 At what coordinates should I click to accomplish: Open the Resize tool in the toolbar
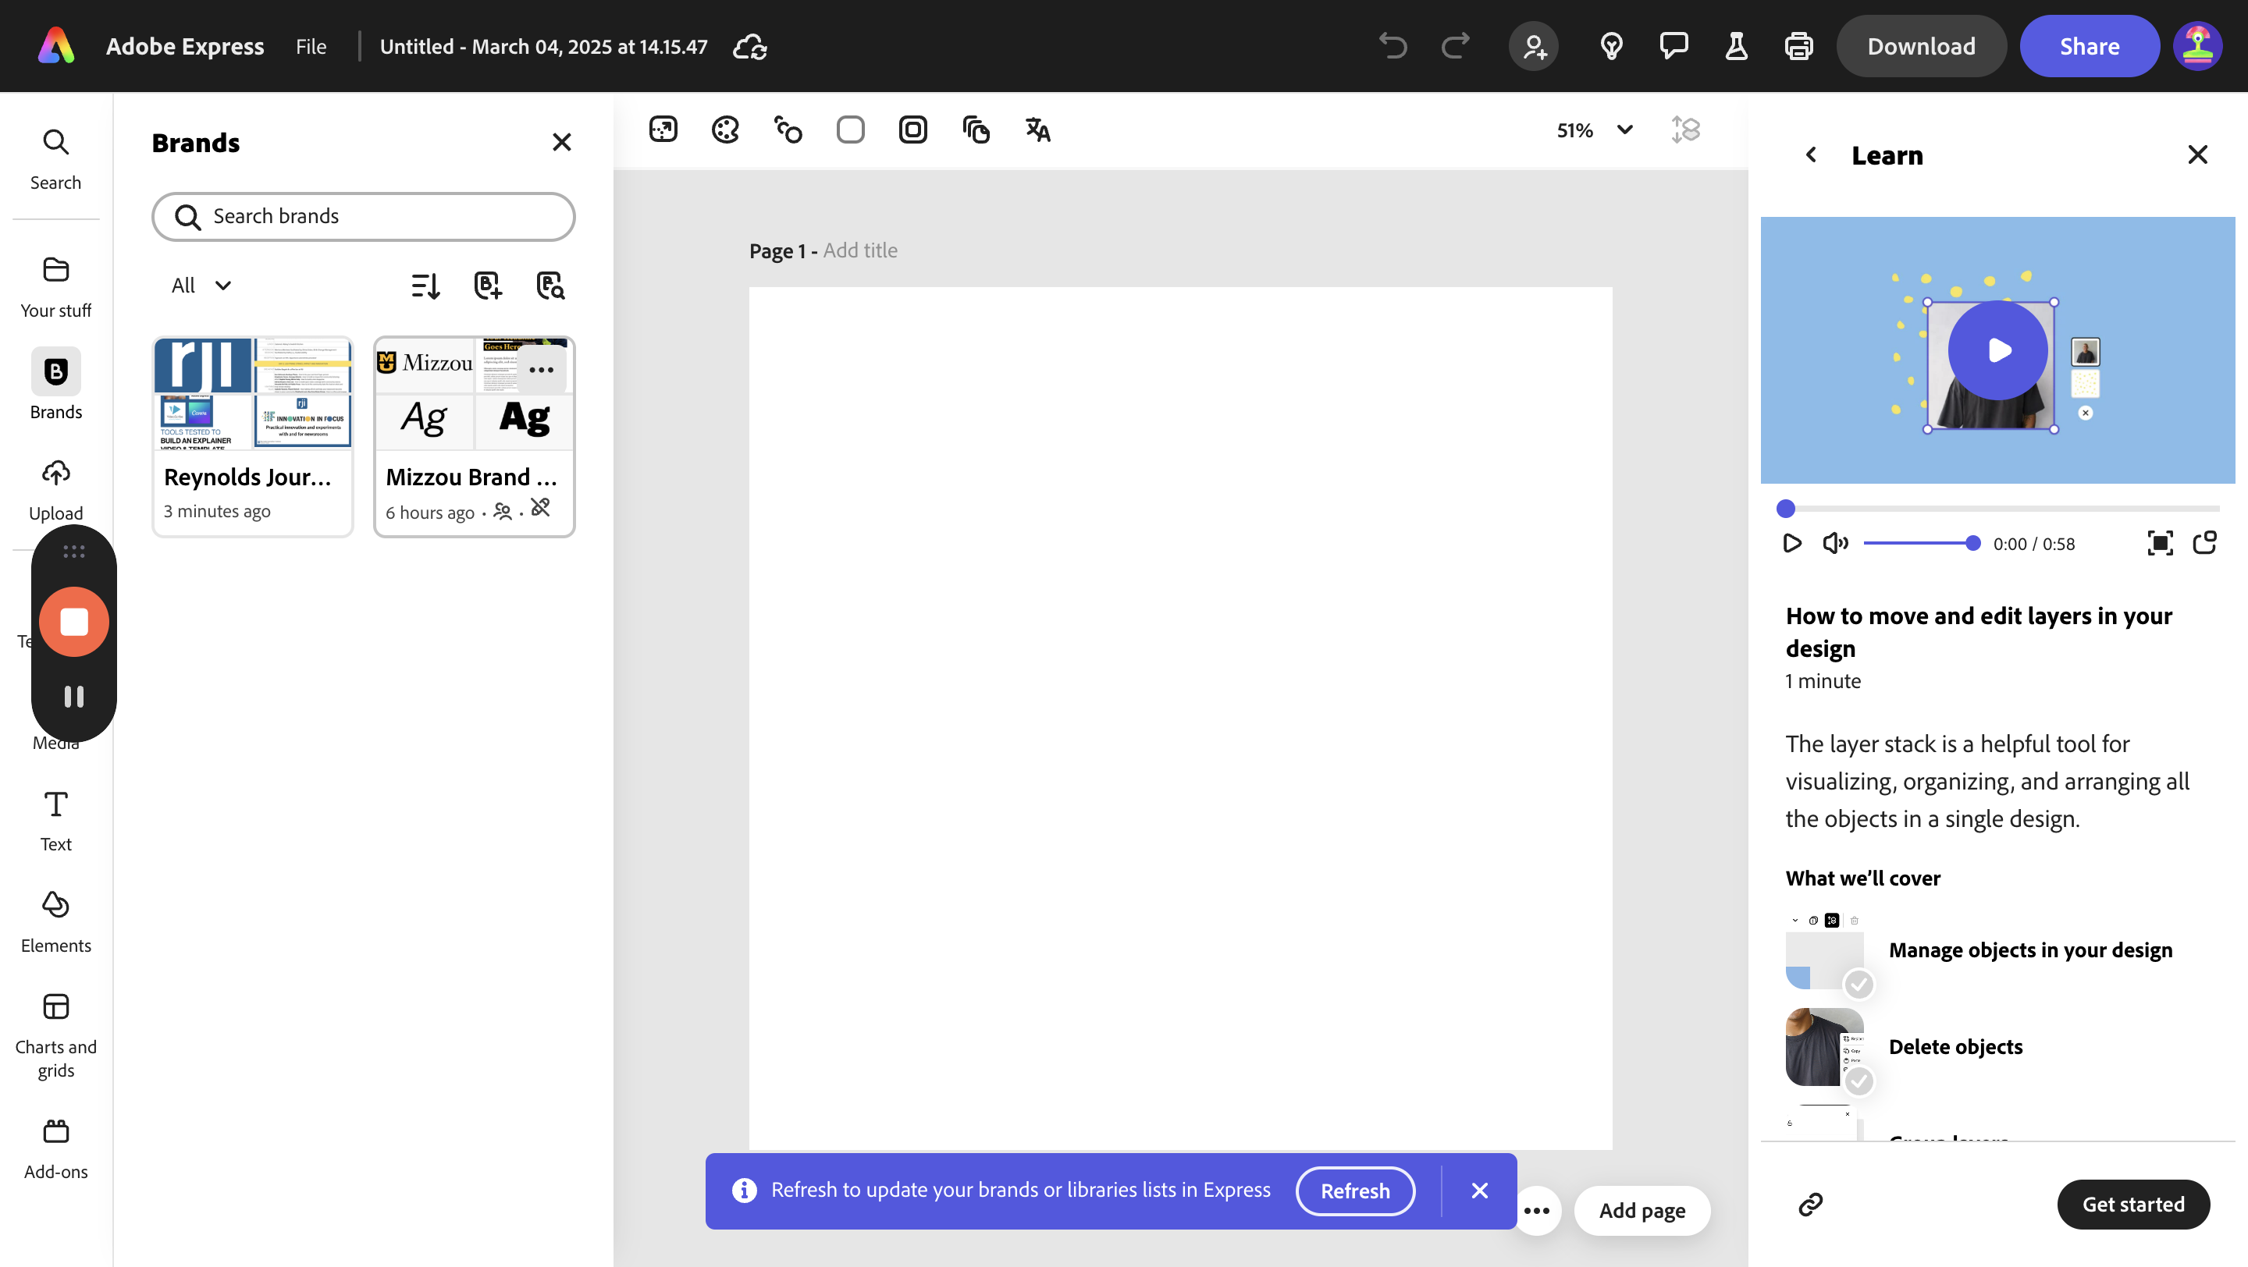click(x=663, y=129)
